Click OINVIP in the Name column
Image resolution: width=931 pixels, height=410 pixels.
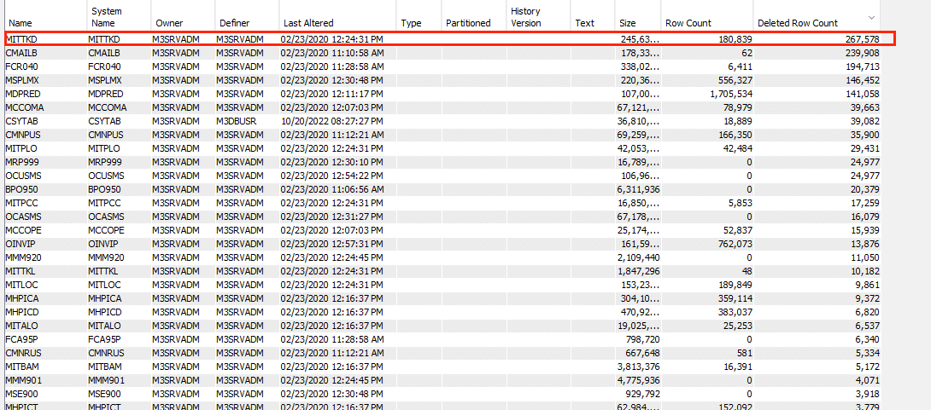point(20,244)
